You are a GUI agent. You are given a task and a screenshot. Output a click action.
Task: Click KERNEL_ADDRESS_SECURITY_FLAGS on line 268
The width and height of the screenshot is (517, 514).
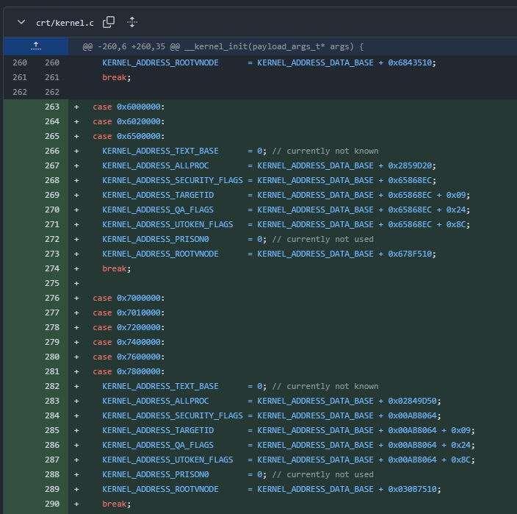[173, 180]
